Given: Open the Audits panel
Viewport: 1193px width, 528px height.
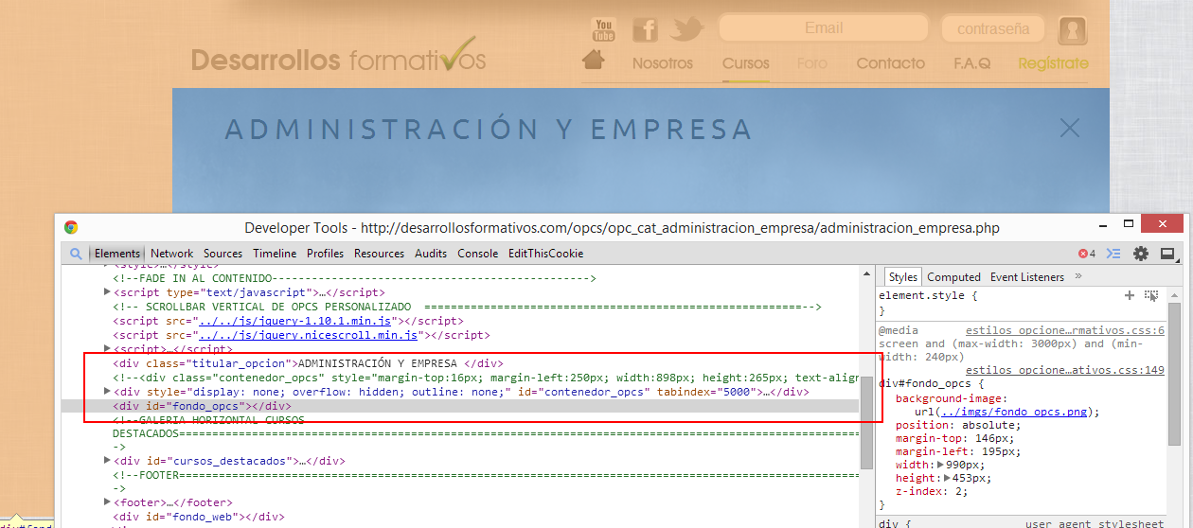Looking at the screenshot, I should click(431, 254).
